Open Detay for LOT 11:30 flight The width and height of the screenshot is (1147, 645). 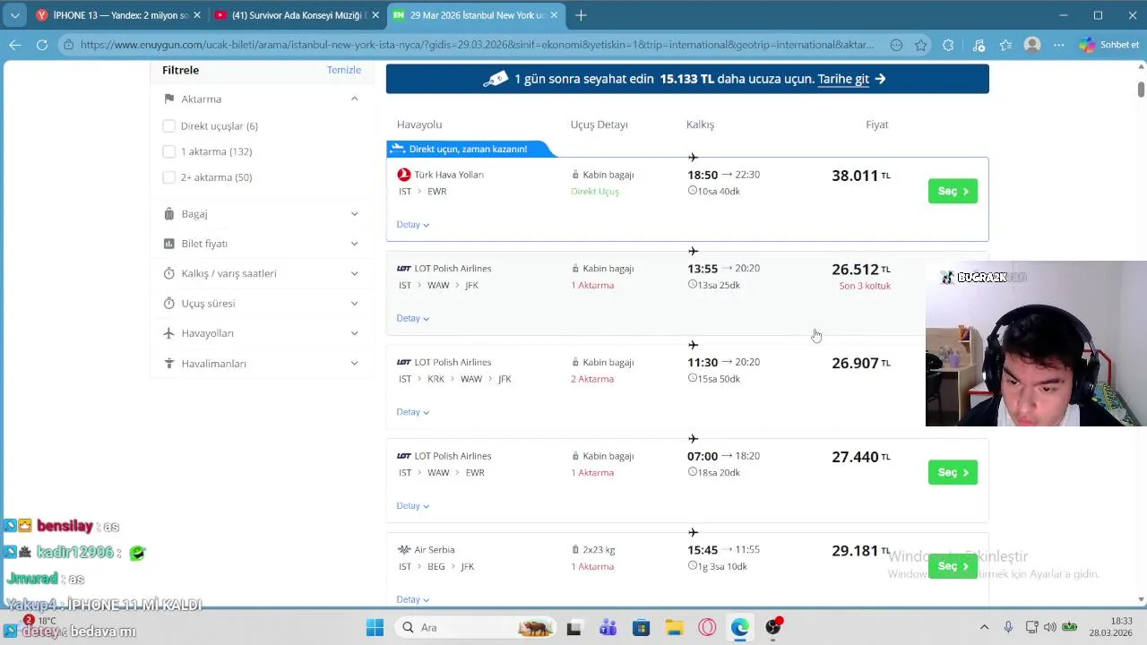pyautogui.click(x=413, y=412)
